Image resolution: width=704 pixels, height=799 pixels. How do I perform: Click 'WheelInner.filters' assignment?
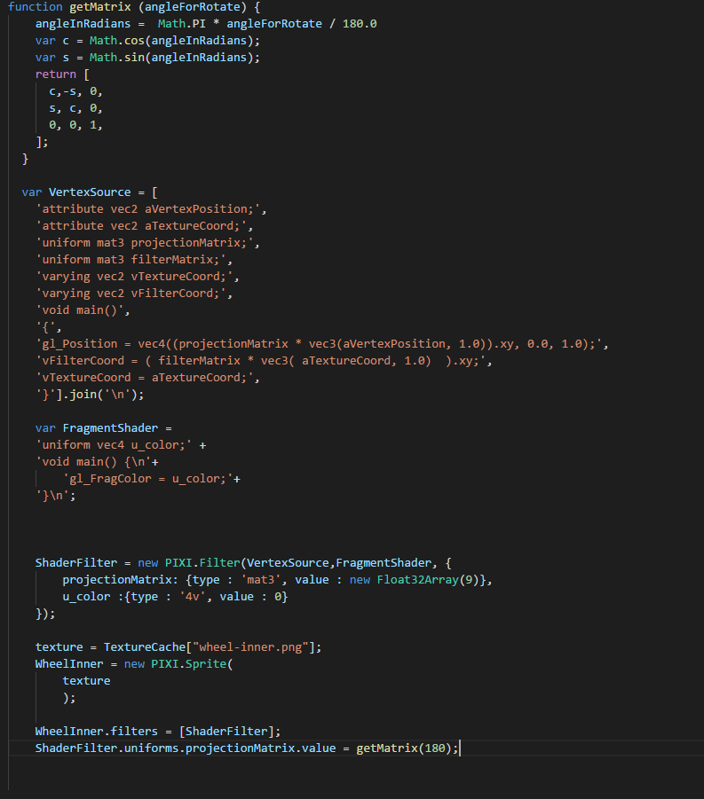click(x=97, y=732)
